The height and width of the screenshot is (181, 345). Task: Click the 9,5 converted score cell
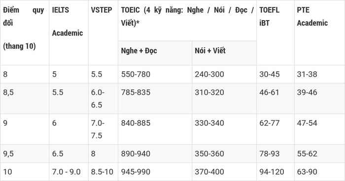pyautogui.click(x=25, y=153)
